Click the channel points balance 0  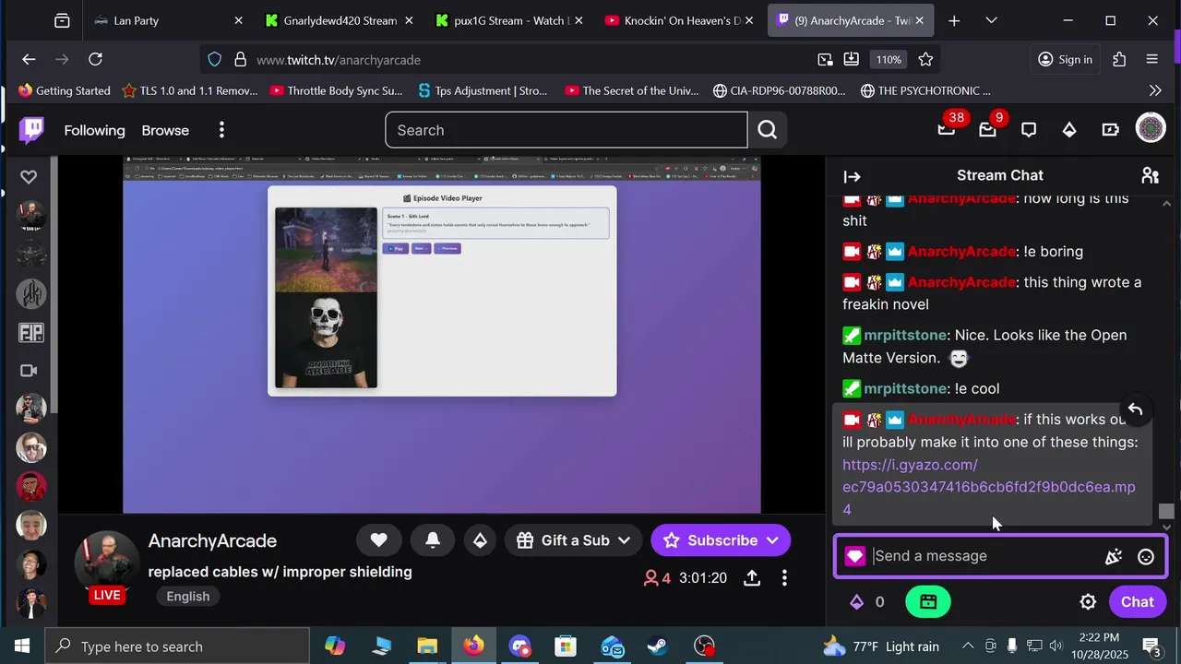[x=867, y=602]
